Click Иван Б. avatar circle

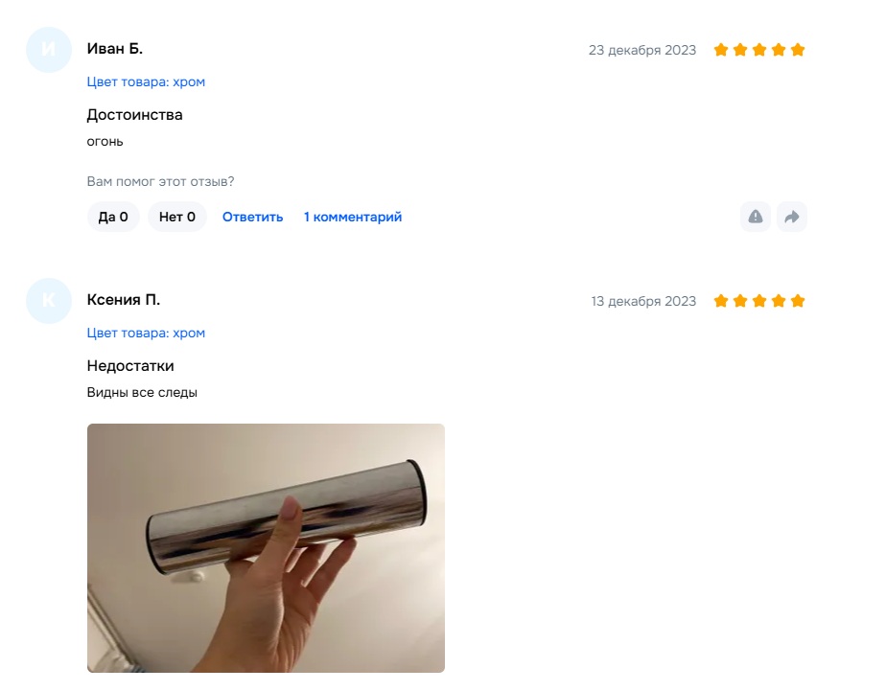tap(49, 50)
